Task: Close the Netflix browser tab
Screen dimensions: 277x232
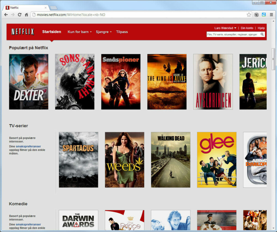Action: coord(46,8)
